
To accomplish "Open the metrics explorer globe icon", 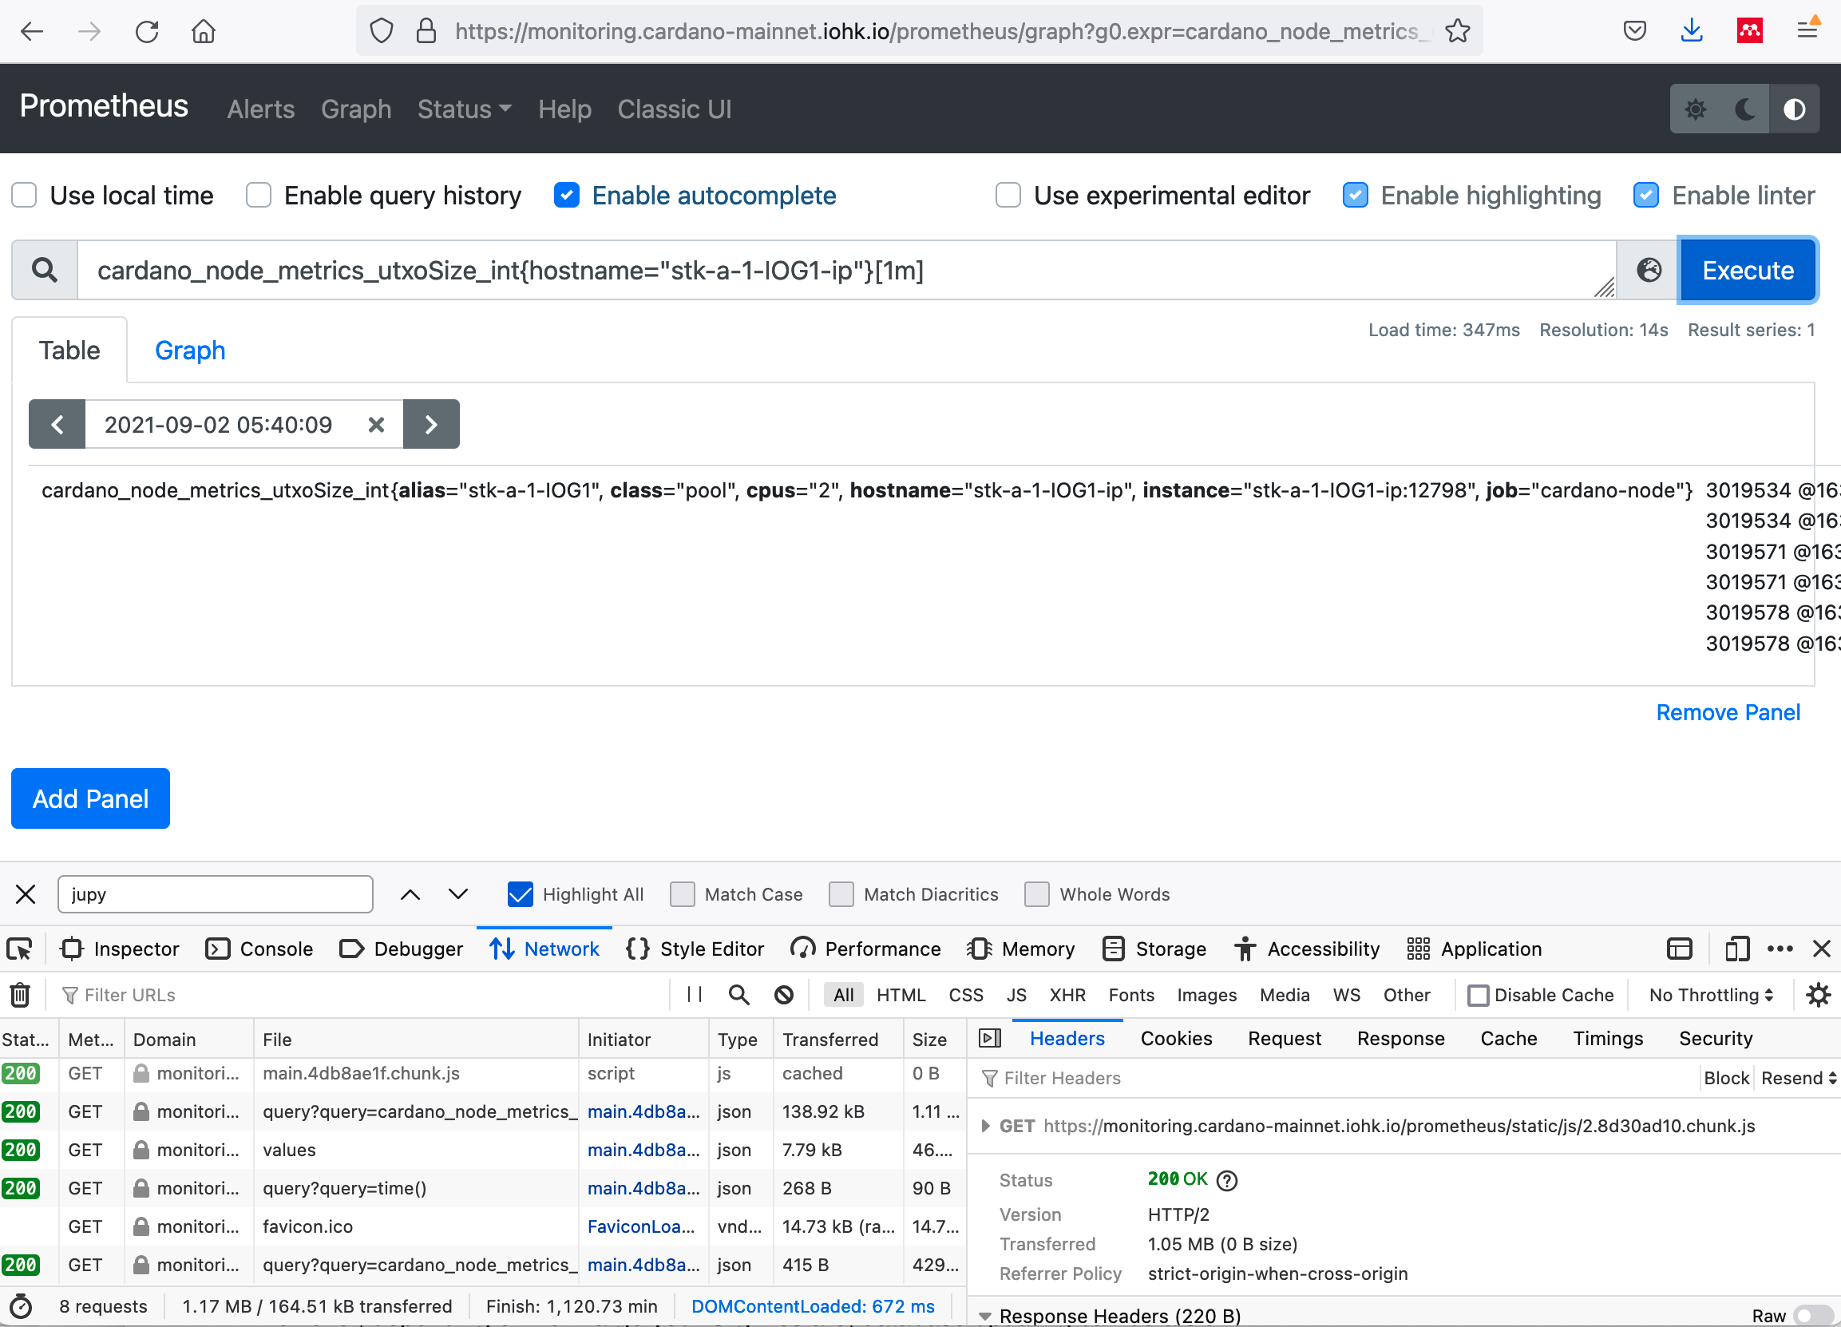I will 1648,270.
